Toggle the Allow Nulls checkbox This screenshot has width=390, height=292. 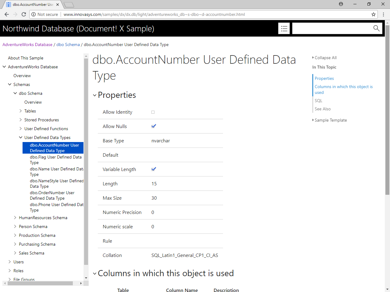(154, 126)
